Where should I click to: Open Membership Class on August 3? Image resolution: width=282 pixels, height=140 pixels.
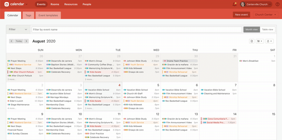click(x=64, y=105)
